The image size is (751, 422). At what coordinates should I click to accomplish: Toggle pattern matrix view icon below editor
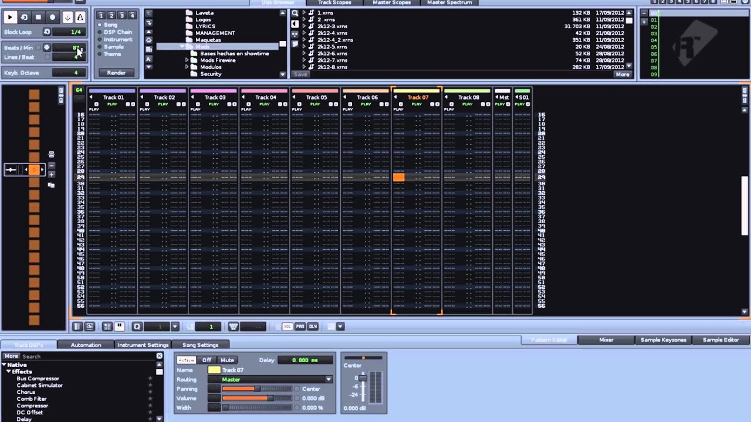point(77,326)
